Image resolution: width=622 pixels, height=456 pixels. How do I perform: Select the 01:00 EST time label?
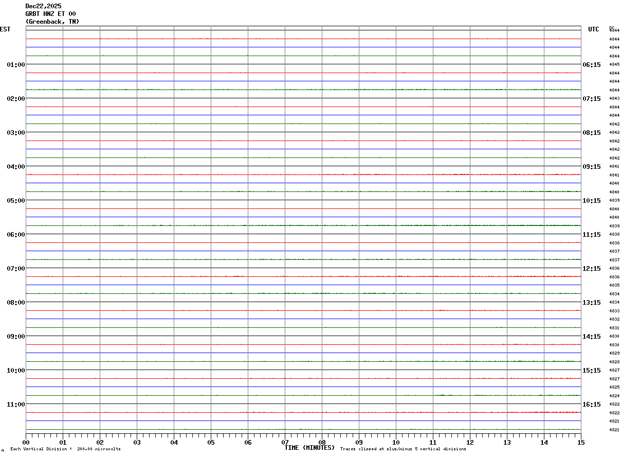click(16, 65)
